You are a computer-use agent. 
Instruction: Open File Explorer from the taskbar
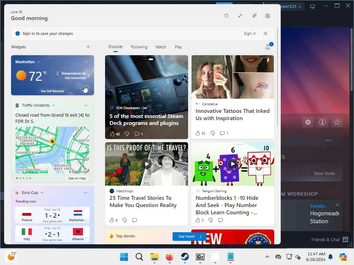[x=155, y=257]
